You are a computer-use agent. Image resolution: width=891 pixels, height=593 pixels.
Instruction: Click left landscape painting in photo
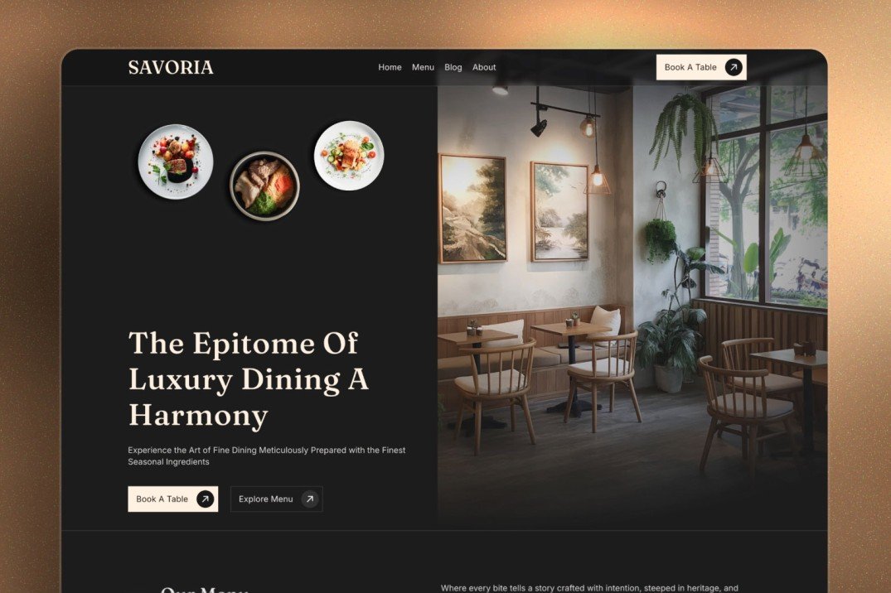473,209
